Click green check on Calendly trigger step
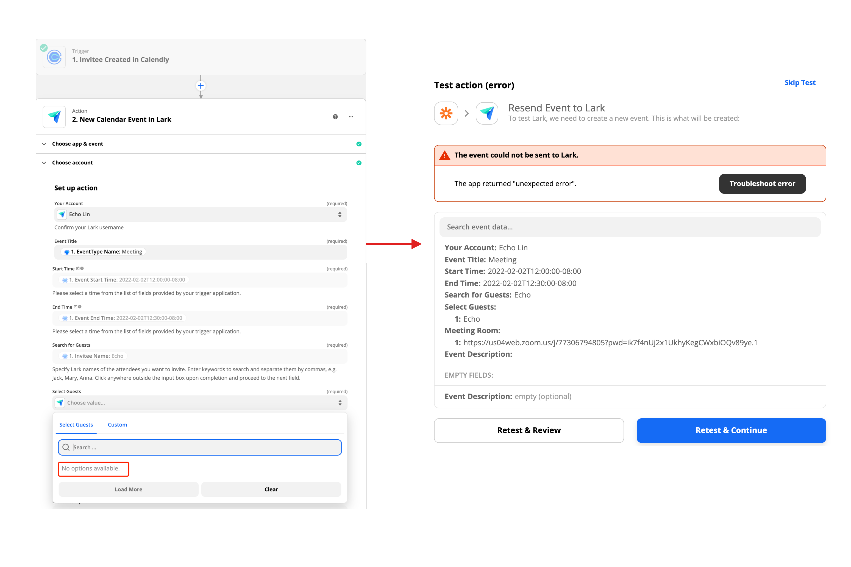Image resolution: width=851 pixels, height=567 pixels. coord(44,48)
